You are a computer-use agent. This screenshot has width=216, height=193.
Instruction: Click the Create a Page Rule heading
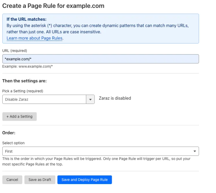(53, 6)
